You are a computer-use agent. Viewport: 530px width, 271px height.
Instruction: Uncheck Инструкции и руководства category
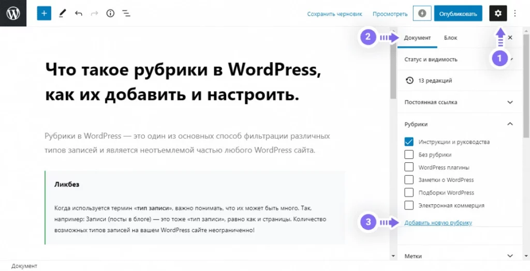(409, 142)
